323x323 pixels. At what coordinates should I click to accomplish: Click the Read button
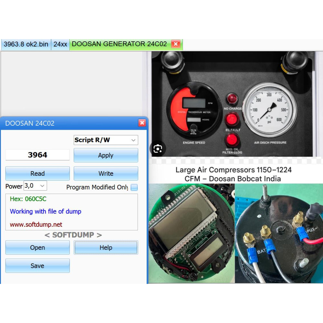click(37, 173)
